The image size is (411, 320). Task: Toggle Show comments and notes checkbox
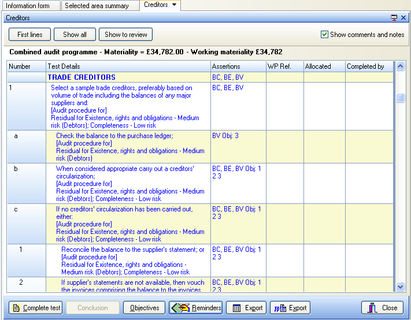tap(324, 34)
